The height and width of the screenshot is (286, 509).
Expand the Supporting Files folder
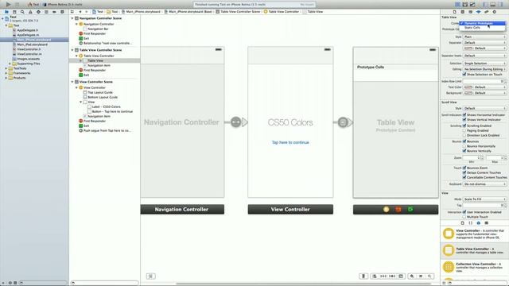[x=10, y=64]
